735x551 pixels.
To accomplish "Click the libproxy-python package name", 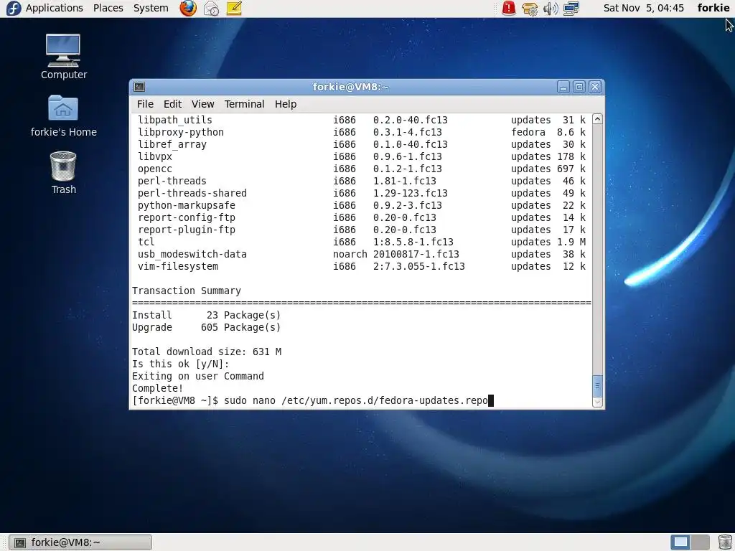I will tap(180, 132).
